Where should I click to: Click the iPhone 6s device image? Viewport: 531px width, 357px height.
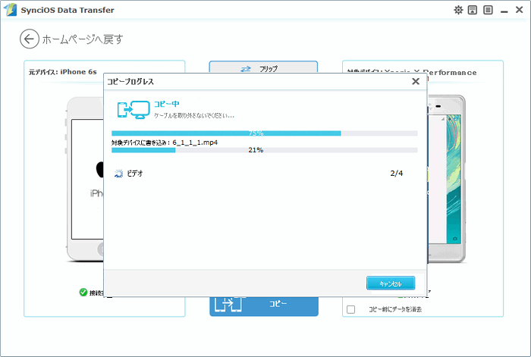(x=85, y=180)
